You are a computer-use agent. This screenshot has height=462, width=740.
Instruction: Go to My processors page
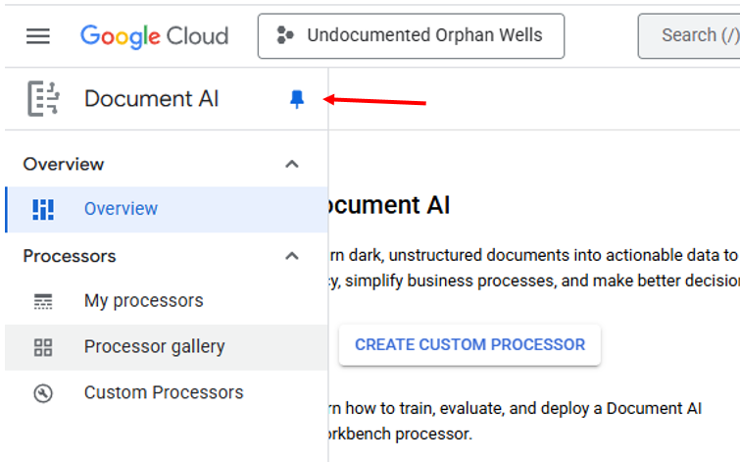tap(143, 301)
